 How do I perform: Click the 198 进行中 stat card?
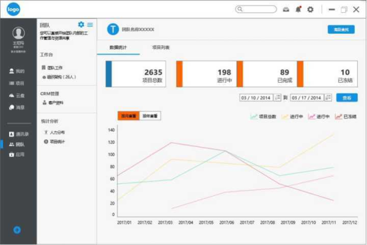(x=207, y=74)
